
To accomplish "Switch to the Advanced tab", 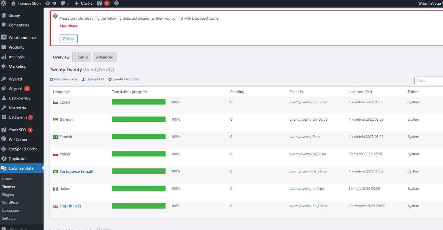I will pyautogui.click(x=105, y=57).
